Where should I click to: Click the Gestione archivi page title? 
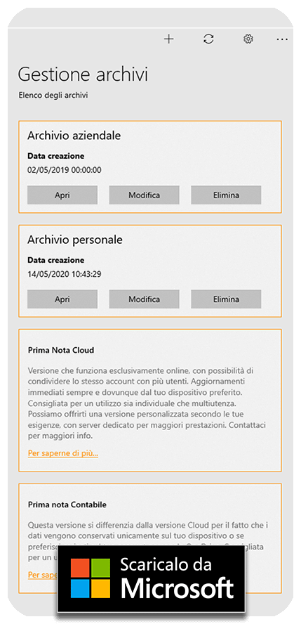(x=83, y=74)
